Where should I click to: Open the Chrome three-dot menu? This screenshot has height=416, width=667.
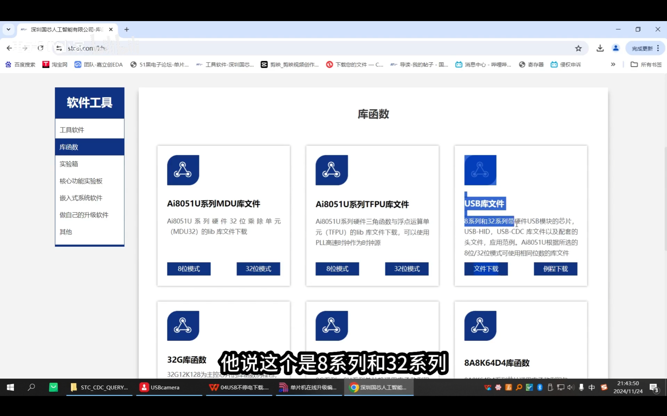point(658,48)
